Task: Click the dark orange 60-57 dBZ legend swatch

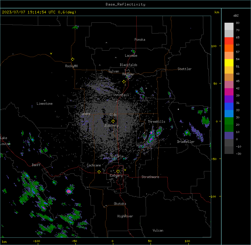Action: pos(229,48)
